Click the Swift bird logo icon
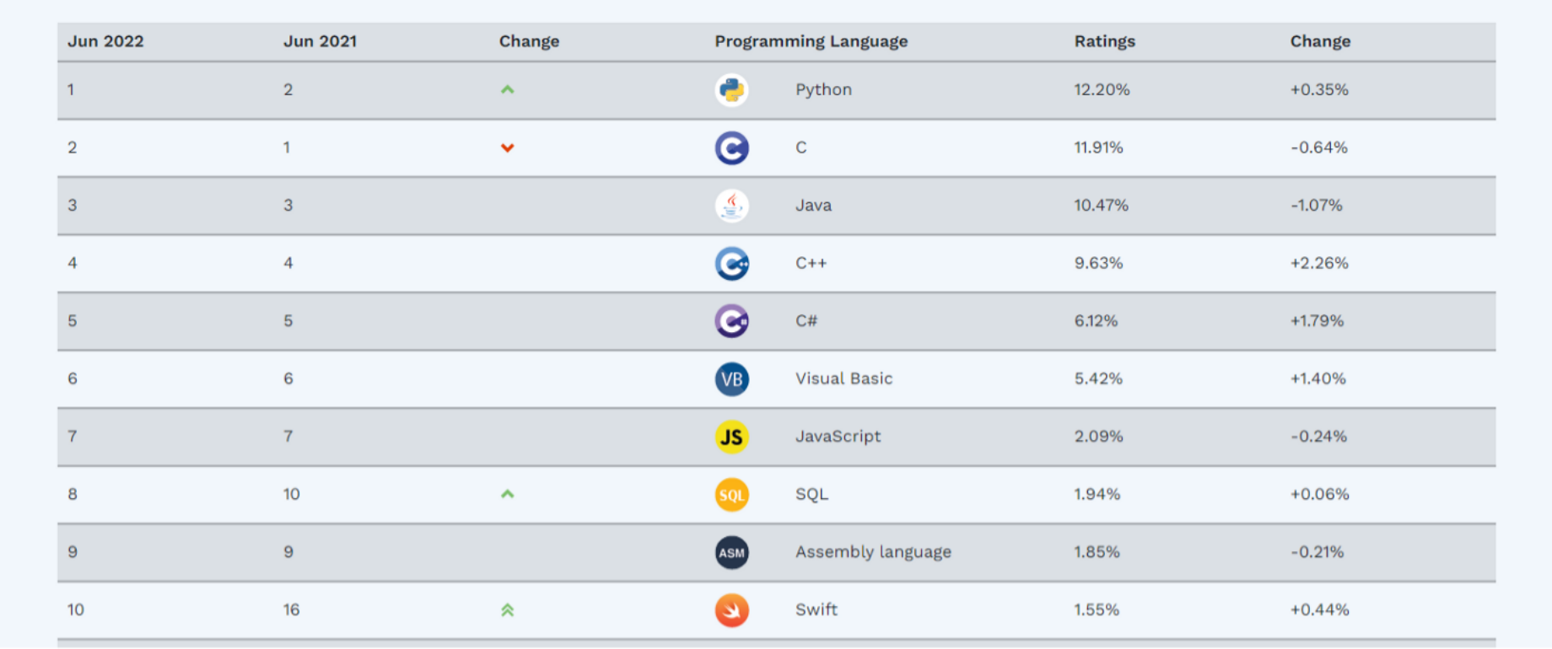The image size is (1552, 649). pyautogui.click(x=731, y=610)
